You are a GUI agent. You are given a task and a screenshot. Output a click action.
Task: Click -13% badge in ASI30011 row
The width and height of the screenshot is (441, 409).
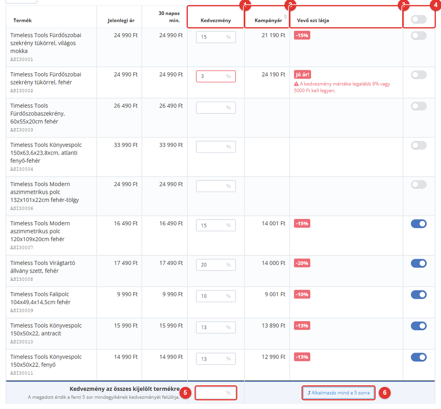pyautogui.click(x=302, y=357)
